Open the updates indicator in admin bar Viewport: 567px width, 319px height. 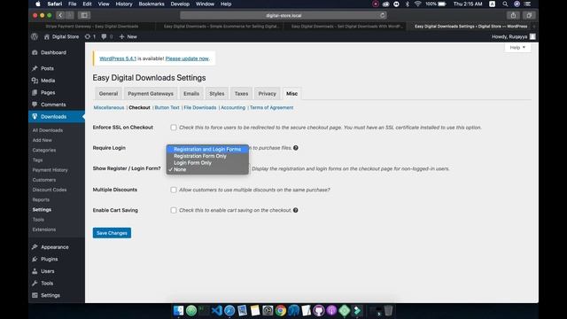(x=90, y=36)
